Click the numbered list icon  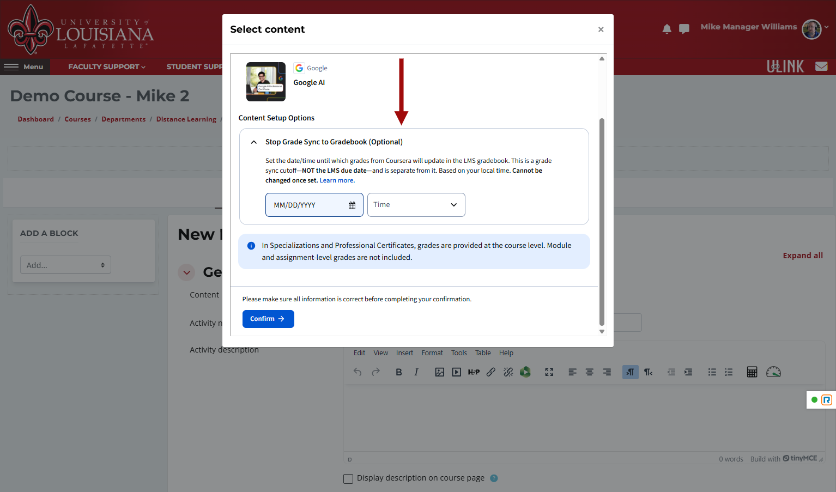click(x=729, y=372)
